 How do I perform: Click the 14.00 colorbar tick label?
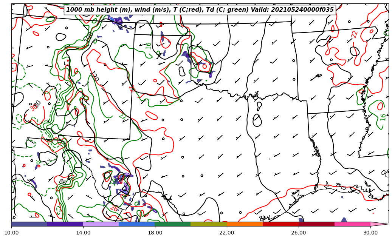[x=83, y=233]
